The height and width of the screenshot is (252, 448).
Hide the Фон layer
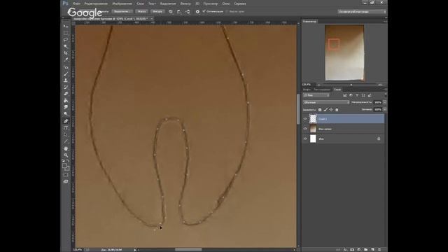[305, 139]
